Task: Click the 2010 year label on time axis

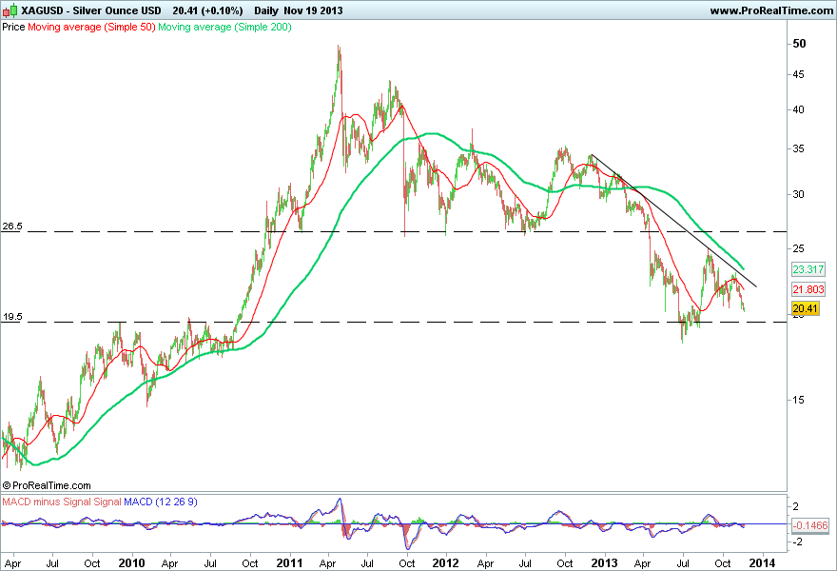Action: coord(131,563)
